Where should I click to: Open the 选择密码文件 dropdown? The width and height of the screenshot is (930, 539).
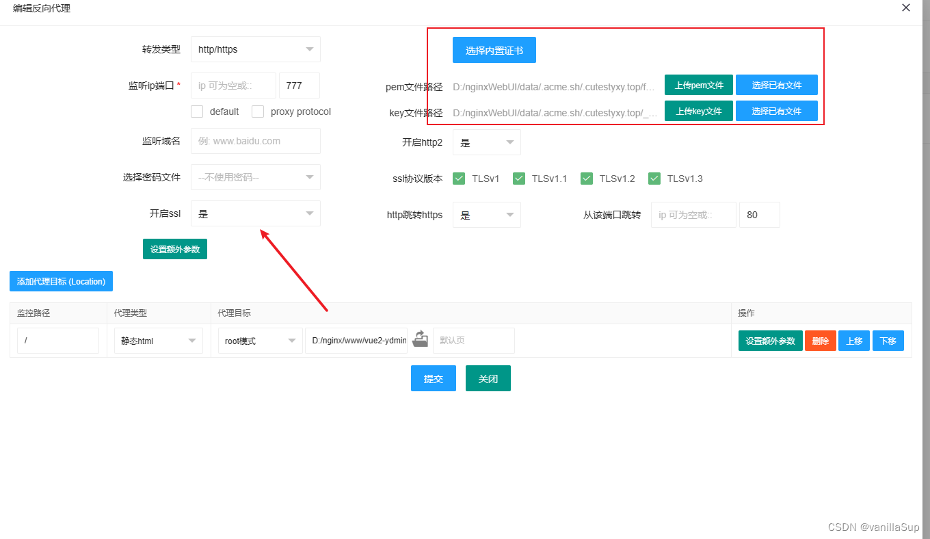pyautogui.click(x=256, y=177)
